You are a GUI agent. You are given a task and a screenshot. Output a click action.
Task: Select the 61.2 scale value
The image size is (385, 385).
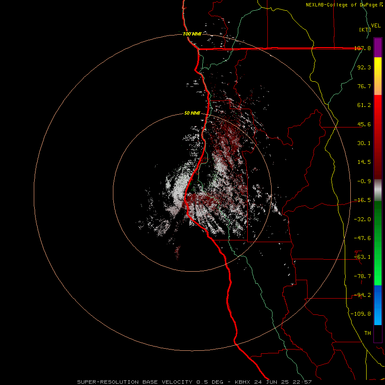364,105
